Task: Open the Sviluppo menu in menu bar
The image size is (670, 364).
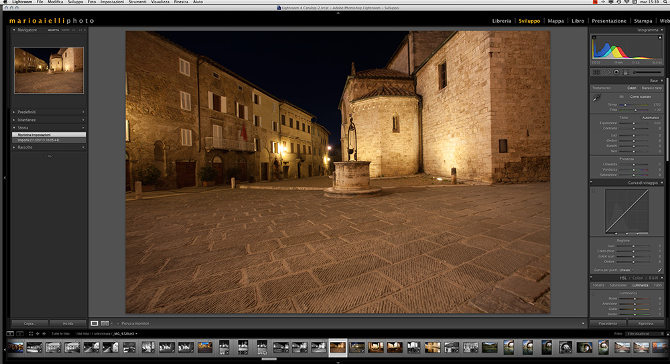Action: point(75,3)
